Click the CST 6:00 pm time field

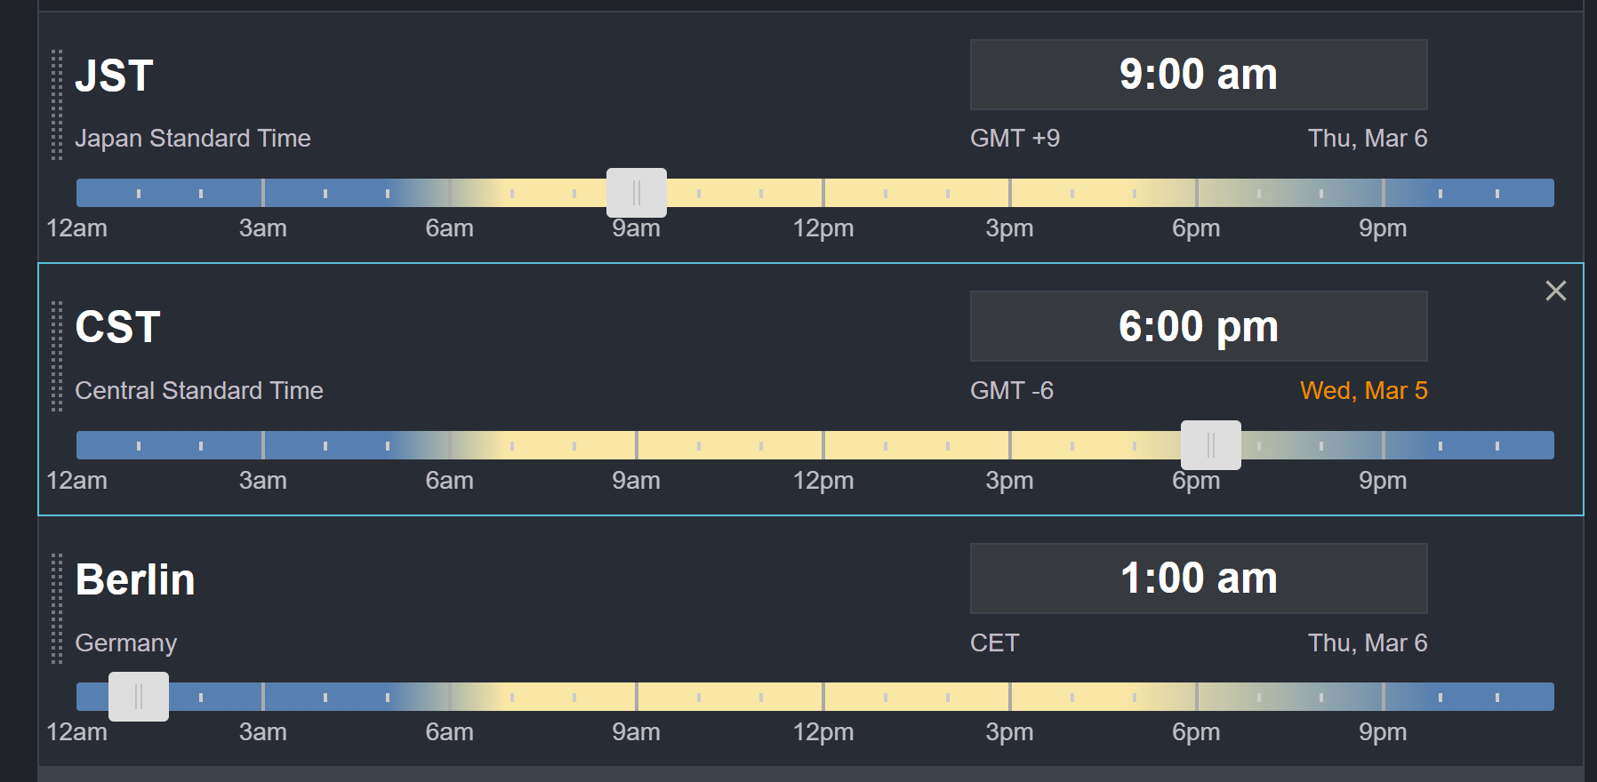(1198, 326)
